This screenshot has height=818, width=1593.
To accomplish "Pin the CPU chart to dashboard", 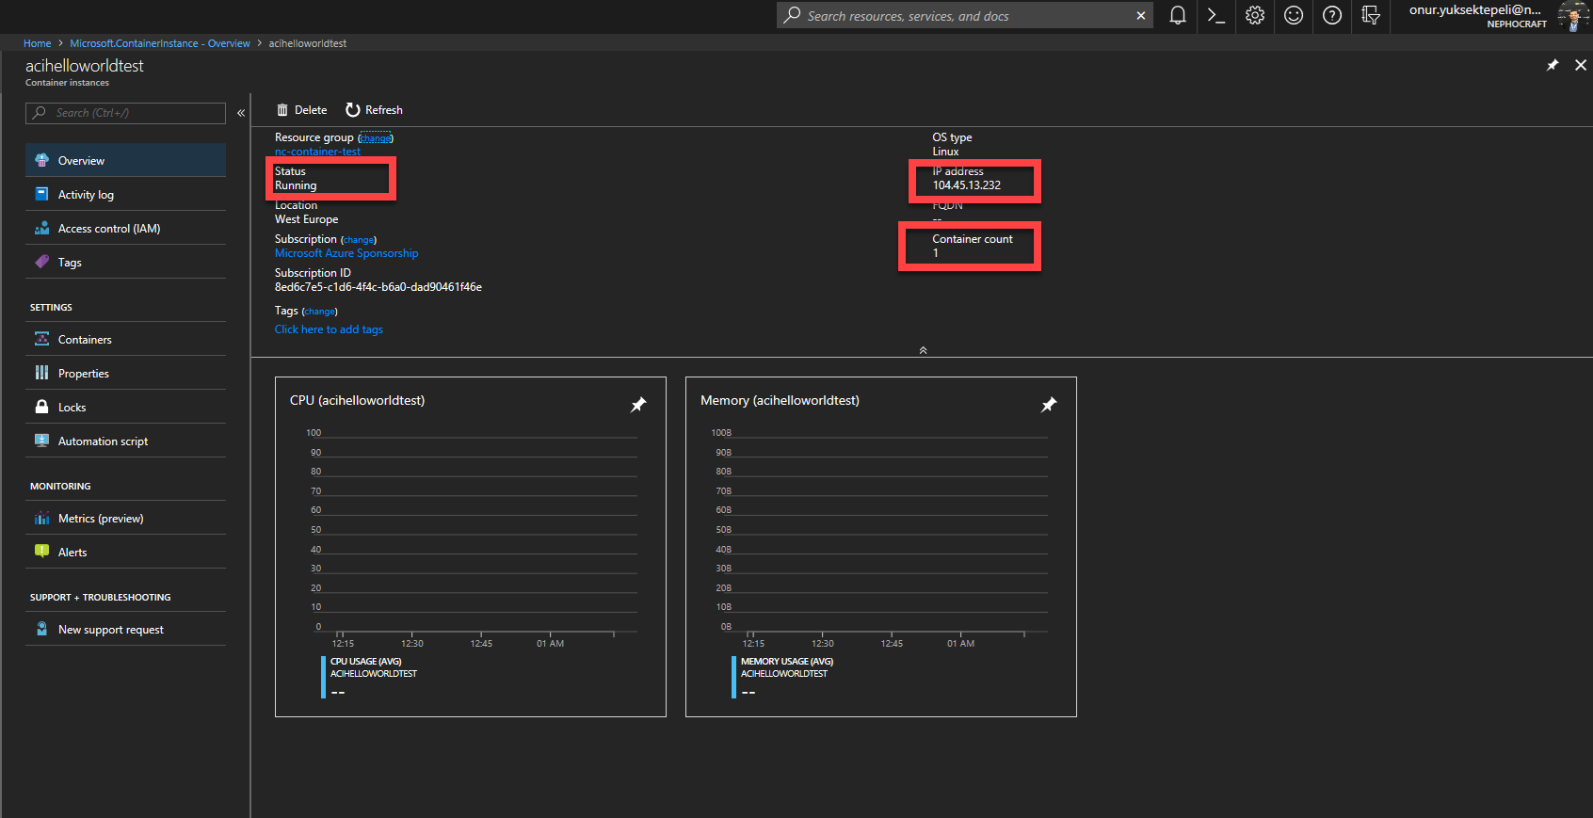I will click(x=638, y=405).
